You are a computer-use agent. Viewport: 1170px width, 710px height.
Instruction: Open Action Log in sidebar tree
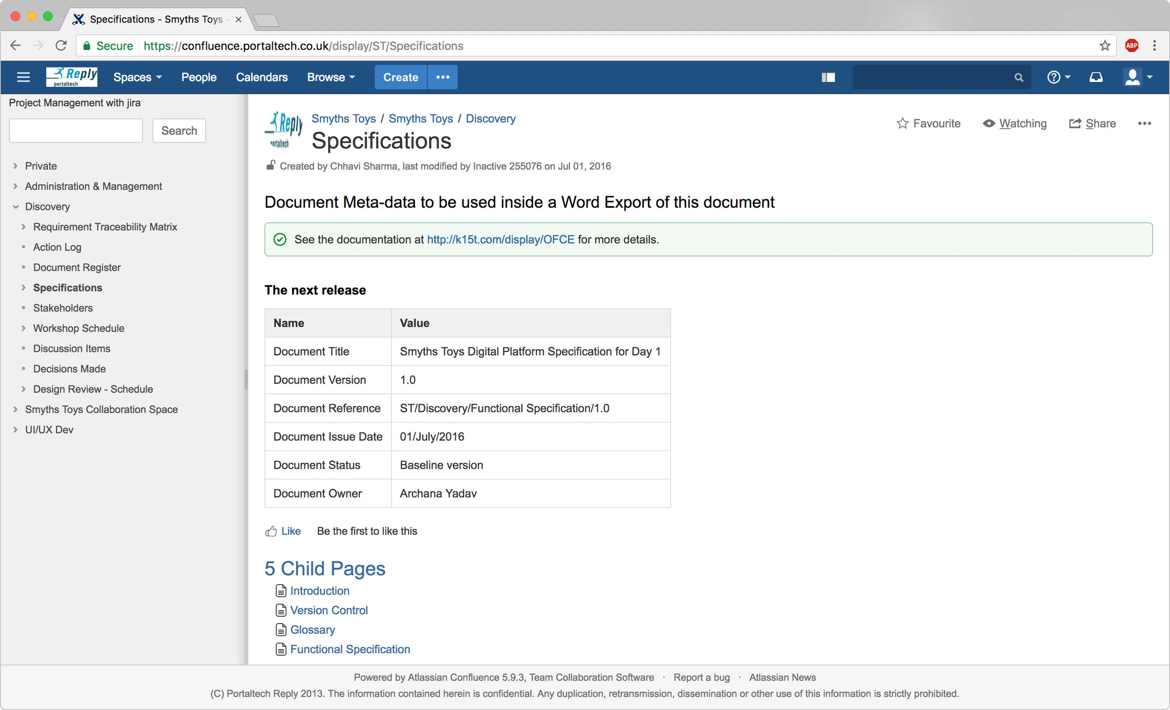(57, 247)
